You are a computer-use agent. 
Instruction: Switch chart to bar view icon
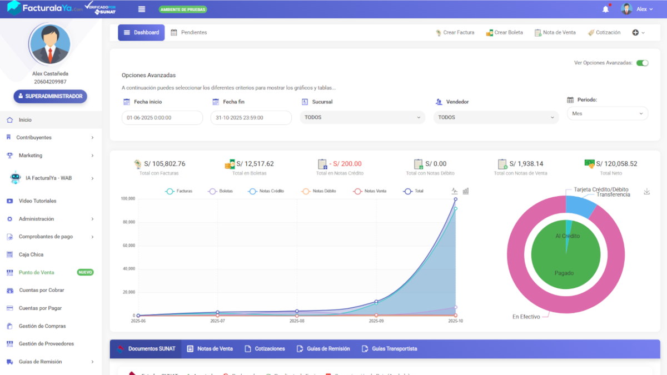point(465,191)
